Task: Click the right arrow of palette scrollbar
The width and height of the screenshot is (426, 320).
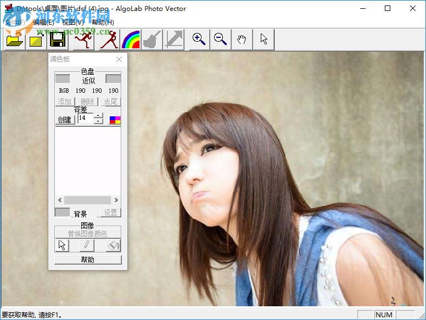Action: 116,200
